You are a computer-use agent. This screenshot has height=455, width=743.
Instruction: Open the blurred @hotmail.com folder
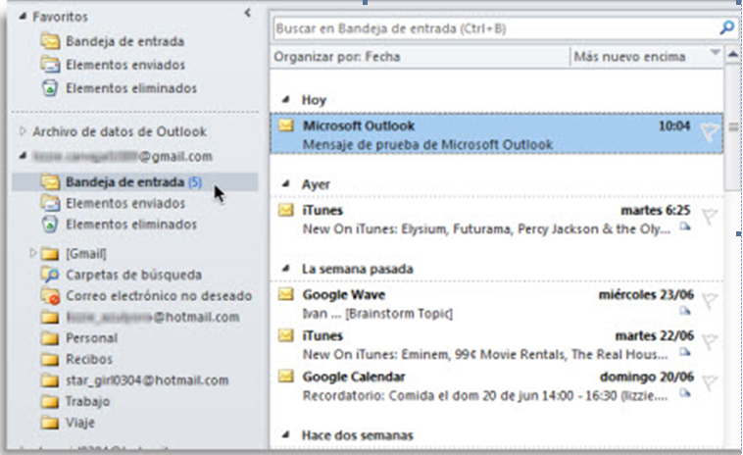[x=153, y=317]
